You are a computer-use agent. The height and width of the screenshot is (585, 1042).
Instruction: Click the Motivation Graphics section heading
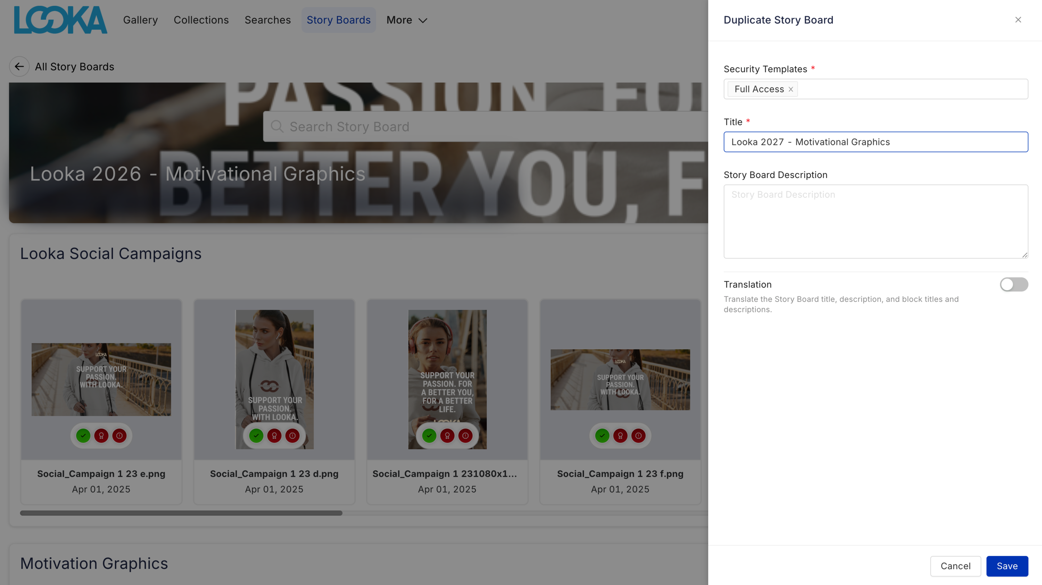click(x=94, y=563)
